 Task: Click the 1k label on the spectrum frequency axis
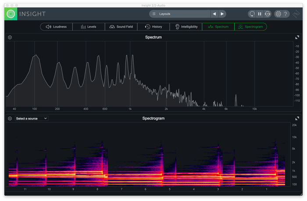(130, 109)
